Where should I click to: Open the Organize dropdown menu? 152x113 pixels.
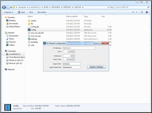[9, 12]
